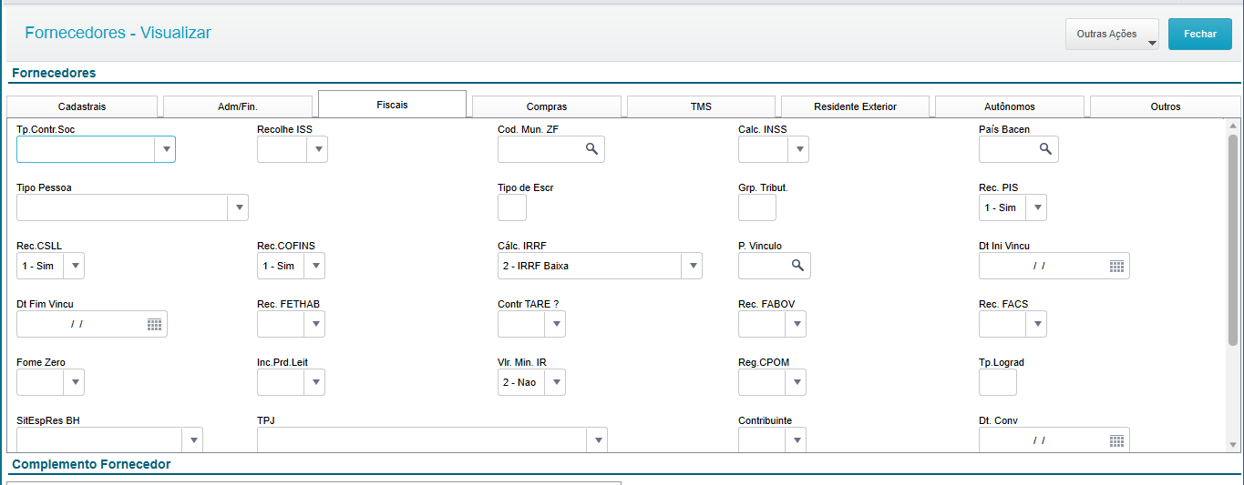Click the Fechar button

[x=1199, y=34]
